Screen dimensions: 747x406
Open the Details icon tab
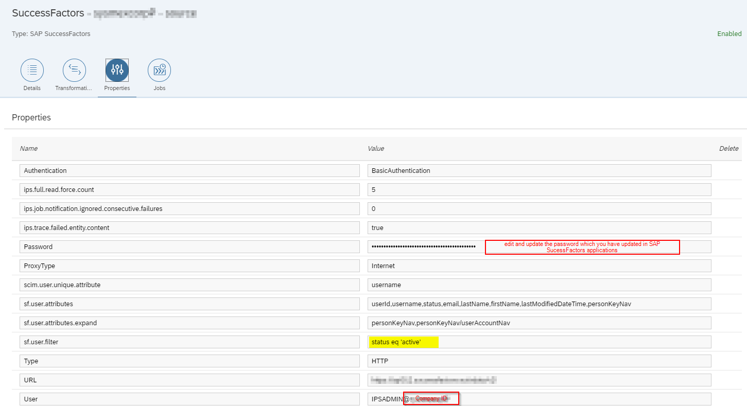pyautogui.click(x=32, y=70)
